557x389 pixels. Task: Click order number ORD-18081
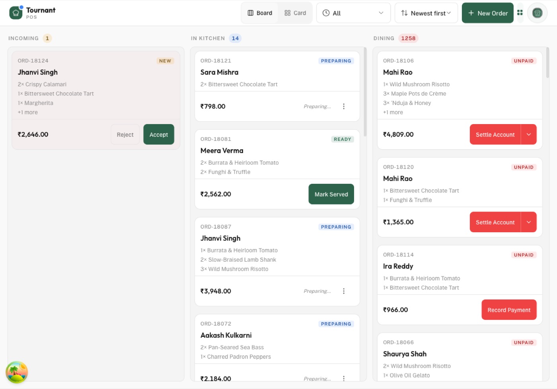coord(216,139)
